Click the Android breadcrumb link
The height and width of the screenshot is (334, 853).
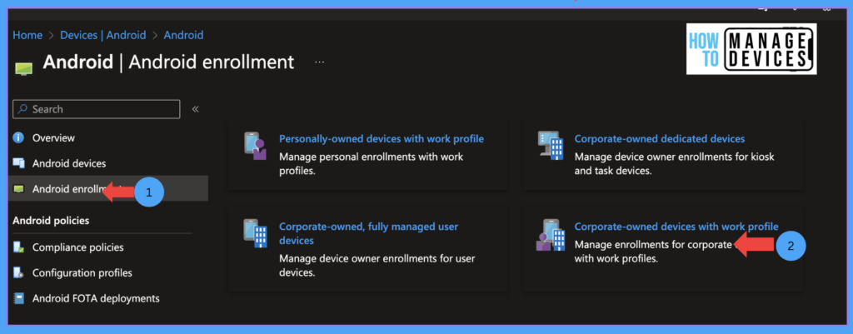[x=183, y=35]
